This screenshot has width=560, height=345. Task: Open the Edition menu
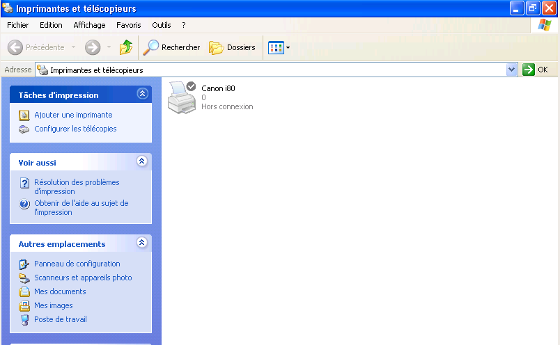(x=51, y=25)
